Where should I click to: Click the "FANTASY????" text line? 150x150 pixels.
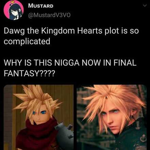[29, 74]
